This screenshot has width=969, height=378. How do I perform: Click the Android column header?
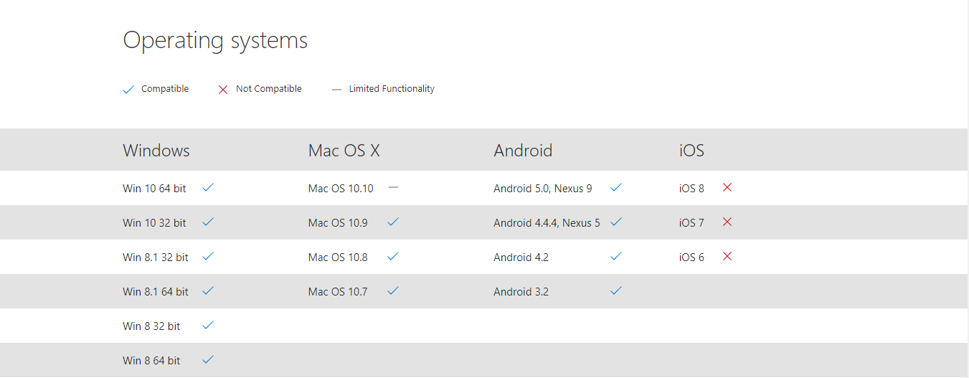point(523,150)
